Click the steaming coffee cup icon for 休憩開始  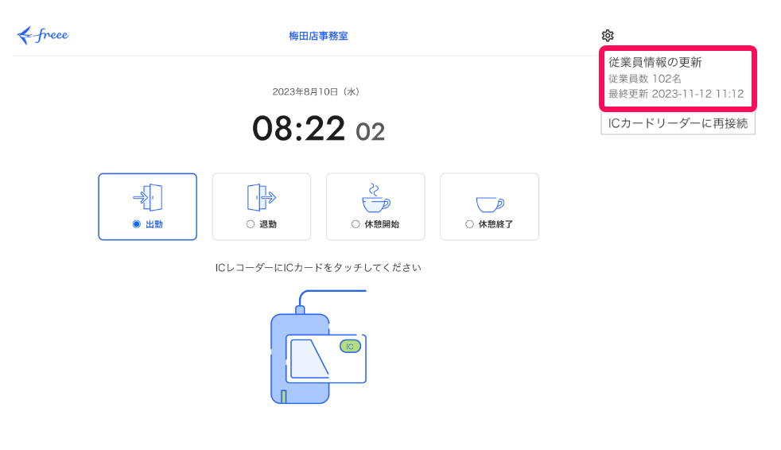376,198
